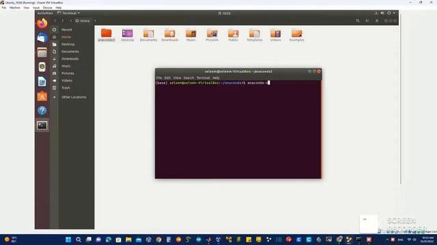This screenshot has height=245, width=437.
Task: Open the VirtualBox Input menu
Action: tap(36, 7)
